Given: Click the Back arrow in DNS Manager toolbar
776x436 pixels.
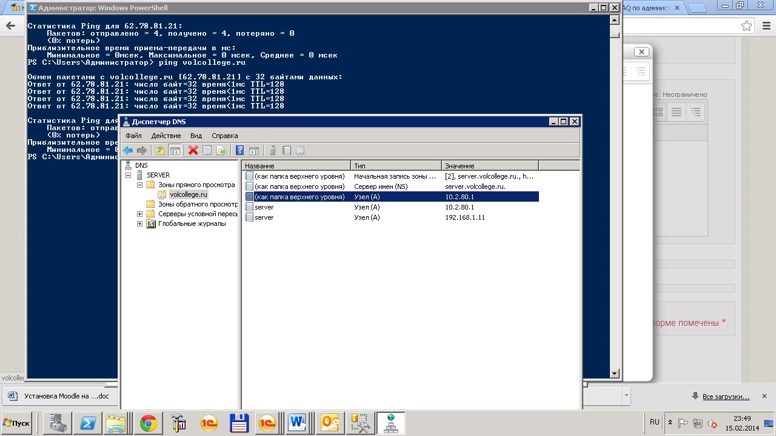Looking at the screenshot, I should 128,151.
